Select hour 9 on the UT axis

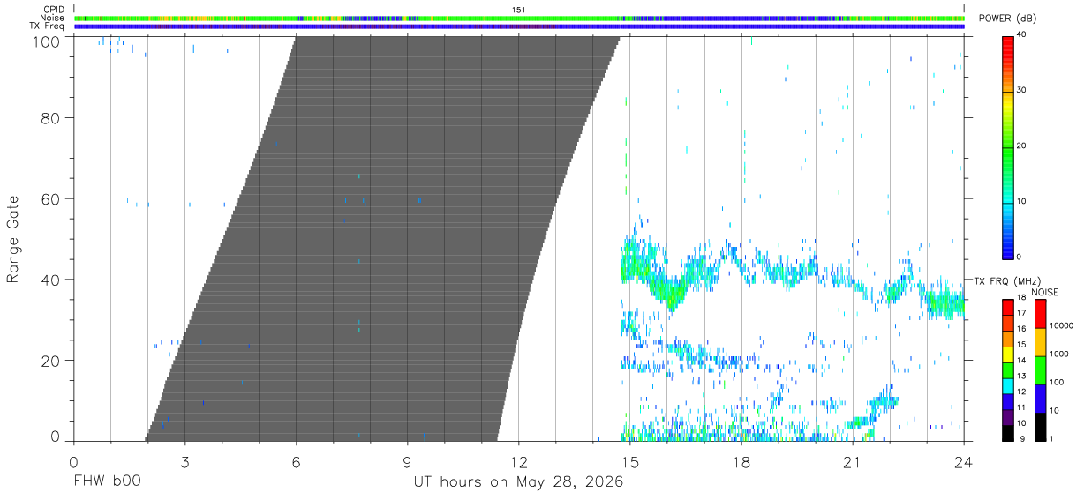coord(408,462)
